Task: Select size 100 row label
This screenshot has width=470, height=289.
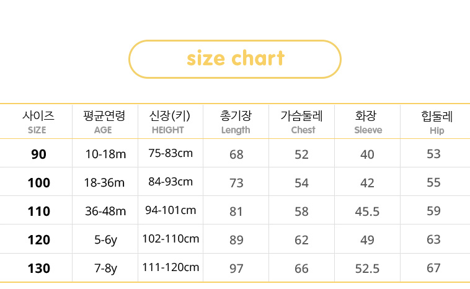Action: coord(38,182)
